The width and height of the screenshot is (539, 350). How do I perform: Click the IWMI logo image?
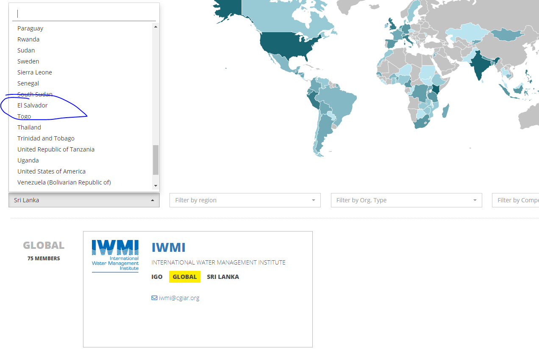(115, 256)
